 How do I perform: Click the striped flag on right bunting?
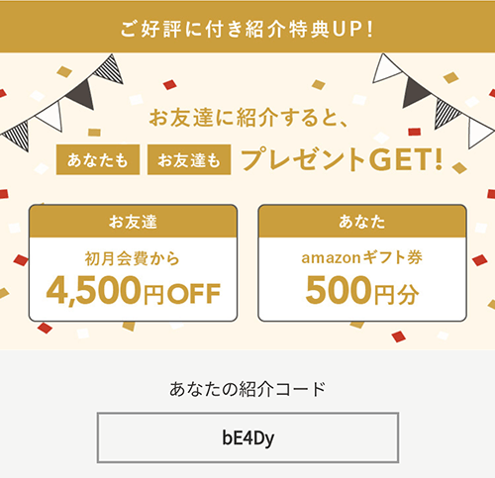(445, 114)
